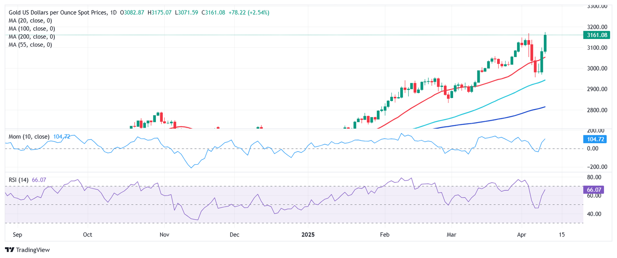
Task: Click the MA (55, close, 0) legend entry
Action: point(30,45)
